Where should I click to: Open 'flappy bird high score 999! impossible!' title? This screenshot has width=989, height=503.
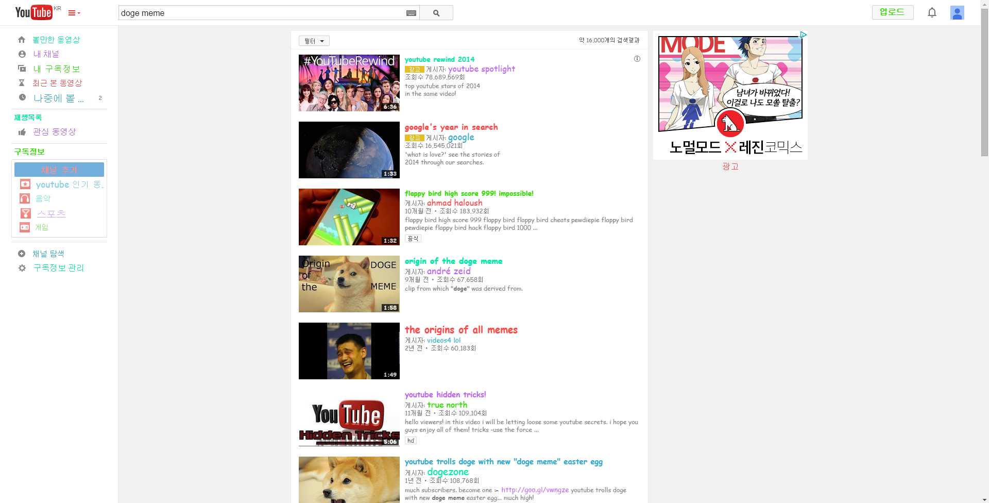point(469,193)
